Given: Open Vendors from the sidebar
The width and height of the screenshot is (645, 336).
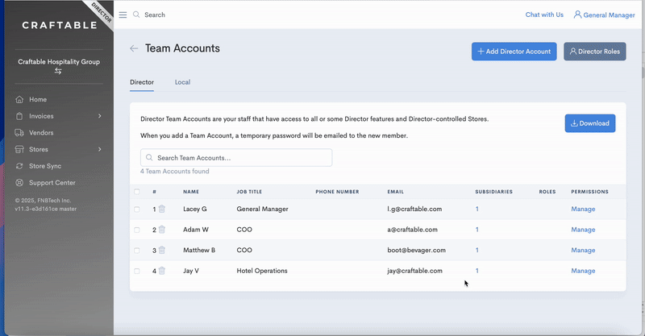Looking at the screenshot, I should click(x=41, y=133).
